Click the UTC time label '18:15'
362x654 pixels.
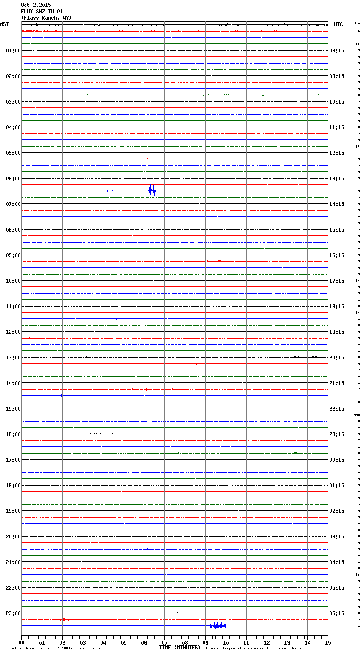[x=337, y=307]
